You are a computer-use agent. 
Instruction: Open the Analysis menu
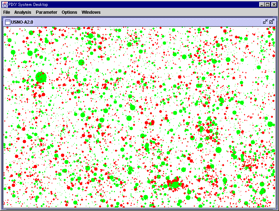(23, 12)
